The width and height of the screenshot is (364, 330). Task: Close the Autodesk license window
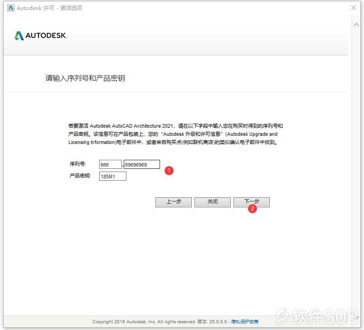pyautogui.click(x=354, y=8)
